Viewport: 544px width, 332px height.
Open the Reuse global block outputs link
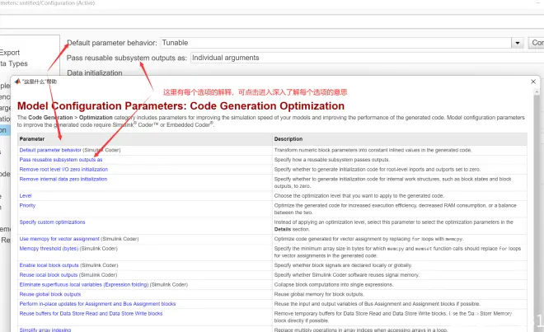pos(50,294)
